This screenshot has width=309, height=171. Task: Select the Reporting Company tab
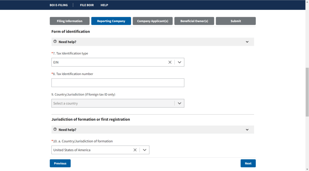[x=111, y=21]
